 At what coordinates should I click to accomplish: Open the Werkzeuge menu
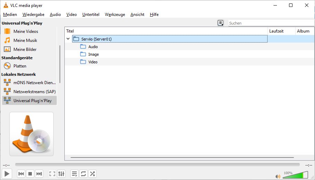point(115,15)
